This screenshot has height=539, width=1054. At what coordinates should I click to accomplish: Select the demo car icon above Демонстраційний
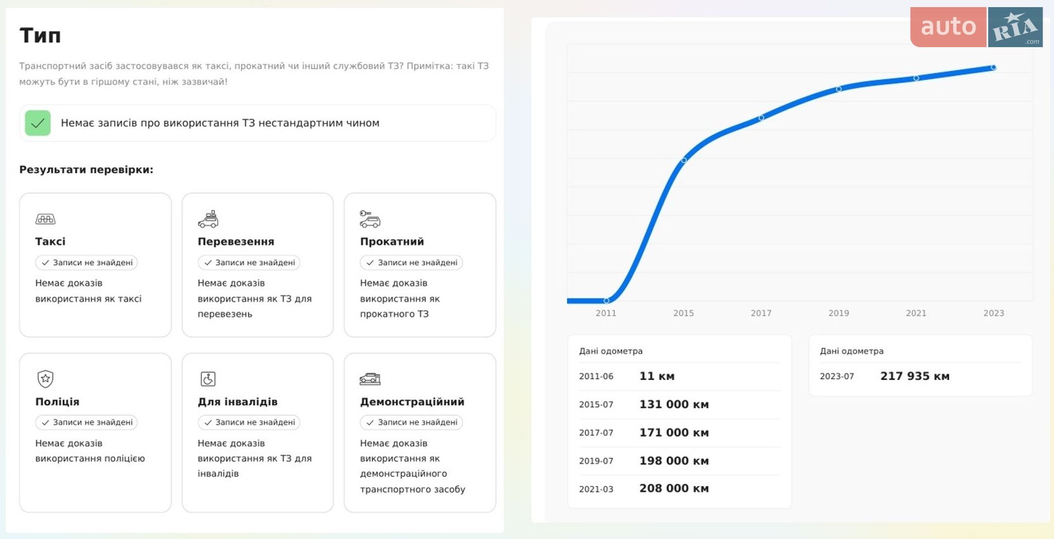(370, 379)
